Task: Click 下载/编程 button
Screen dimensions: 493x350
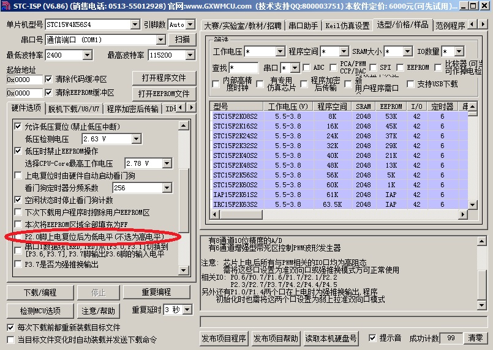Action: [40, 293]
